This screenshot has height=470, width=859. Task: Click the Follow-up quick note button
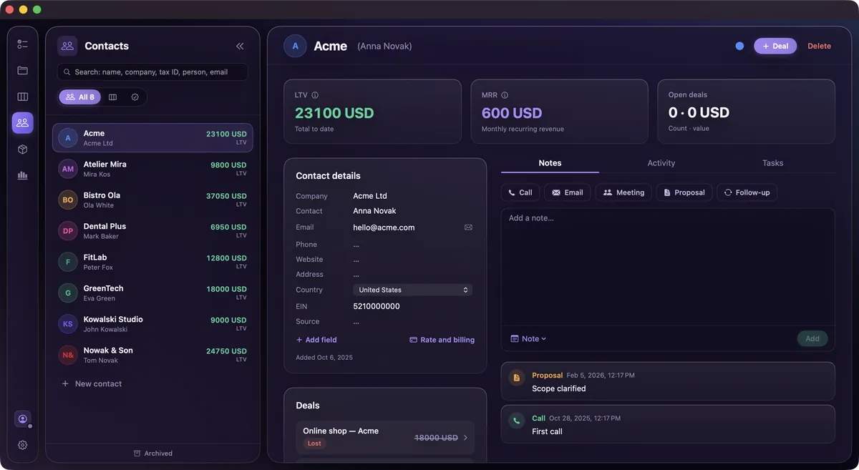click(747, 192)
